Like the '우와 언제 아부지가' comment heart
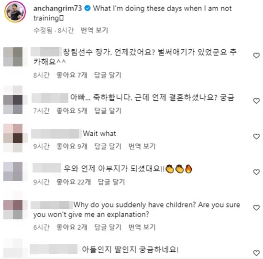The image size is (263, 259). pyautogui.click(x=256, y=172)
